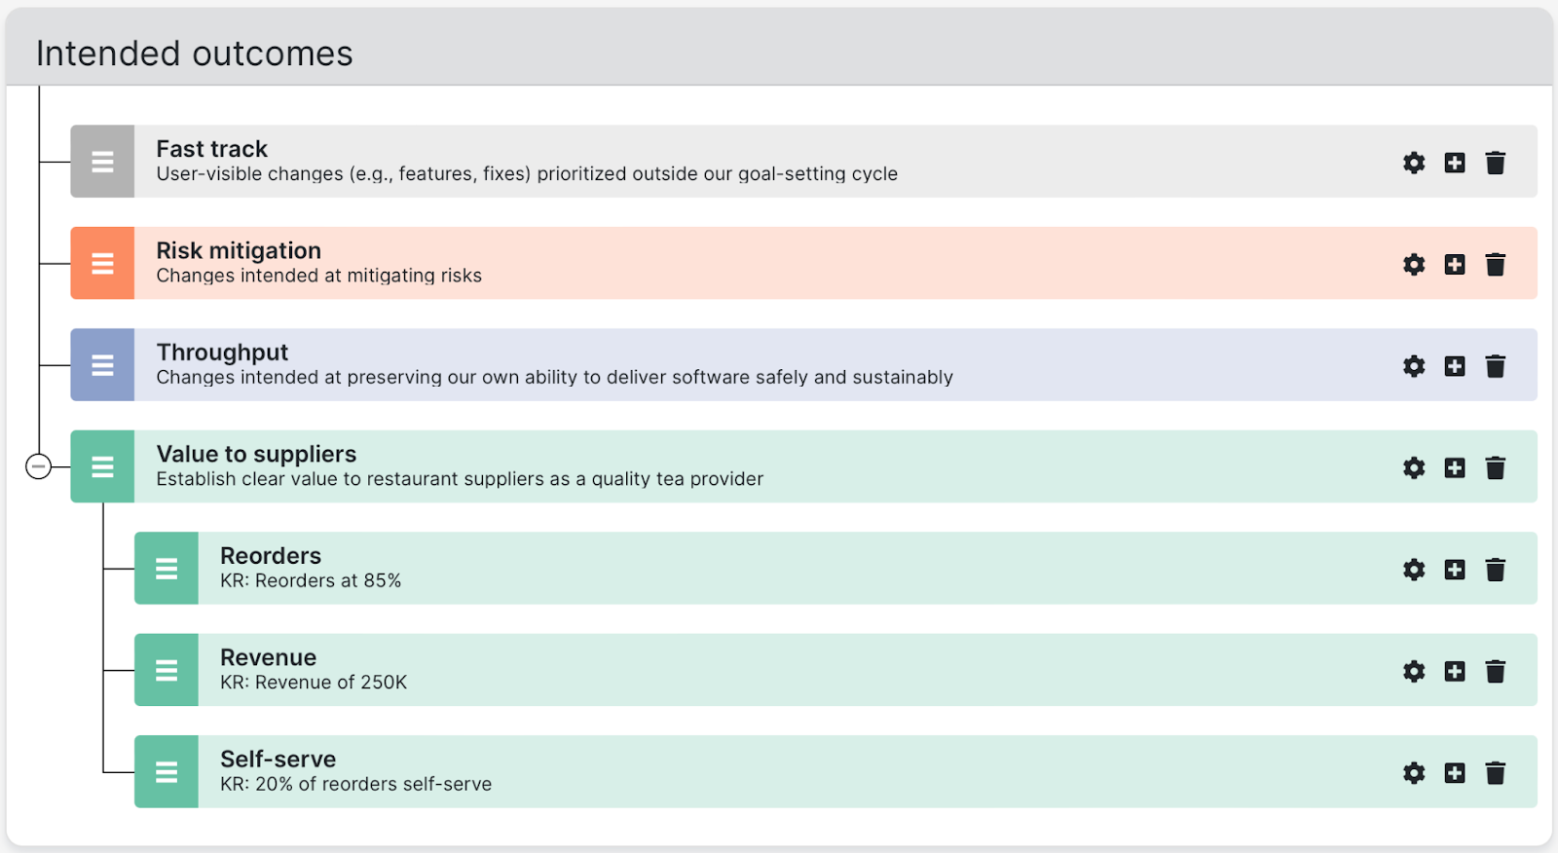The width and height of the screenshot is (1558, 853).
Task: Collapse the Value to suppliers branch
Action: pos(38,467)
